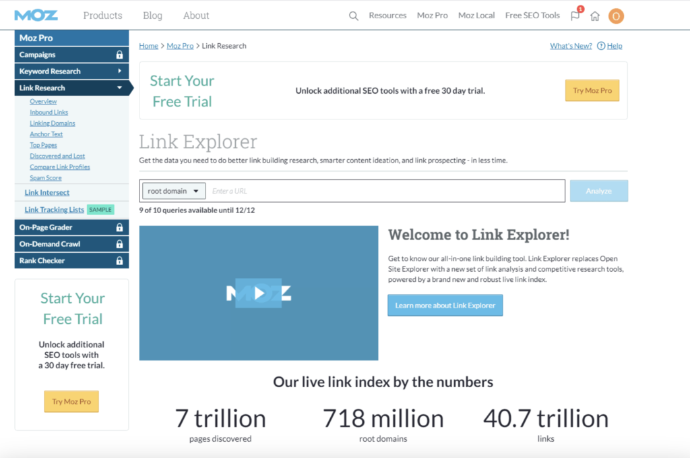This screenshot has width=690, height=458.
Task: Click the lock icon on On-Page Grader
Action: [x=119, y=227]
